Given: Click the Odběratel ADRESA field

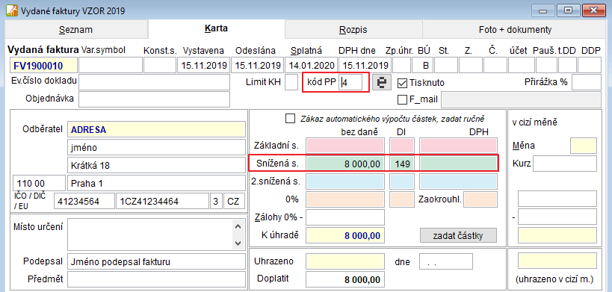Looking at the screenshot, I should [156, 129].
